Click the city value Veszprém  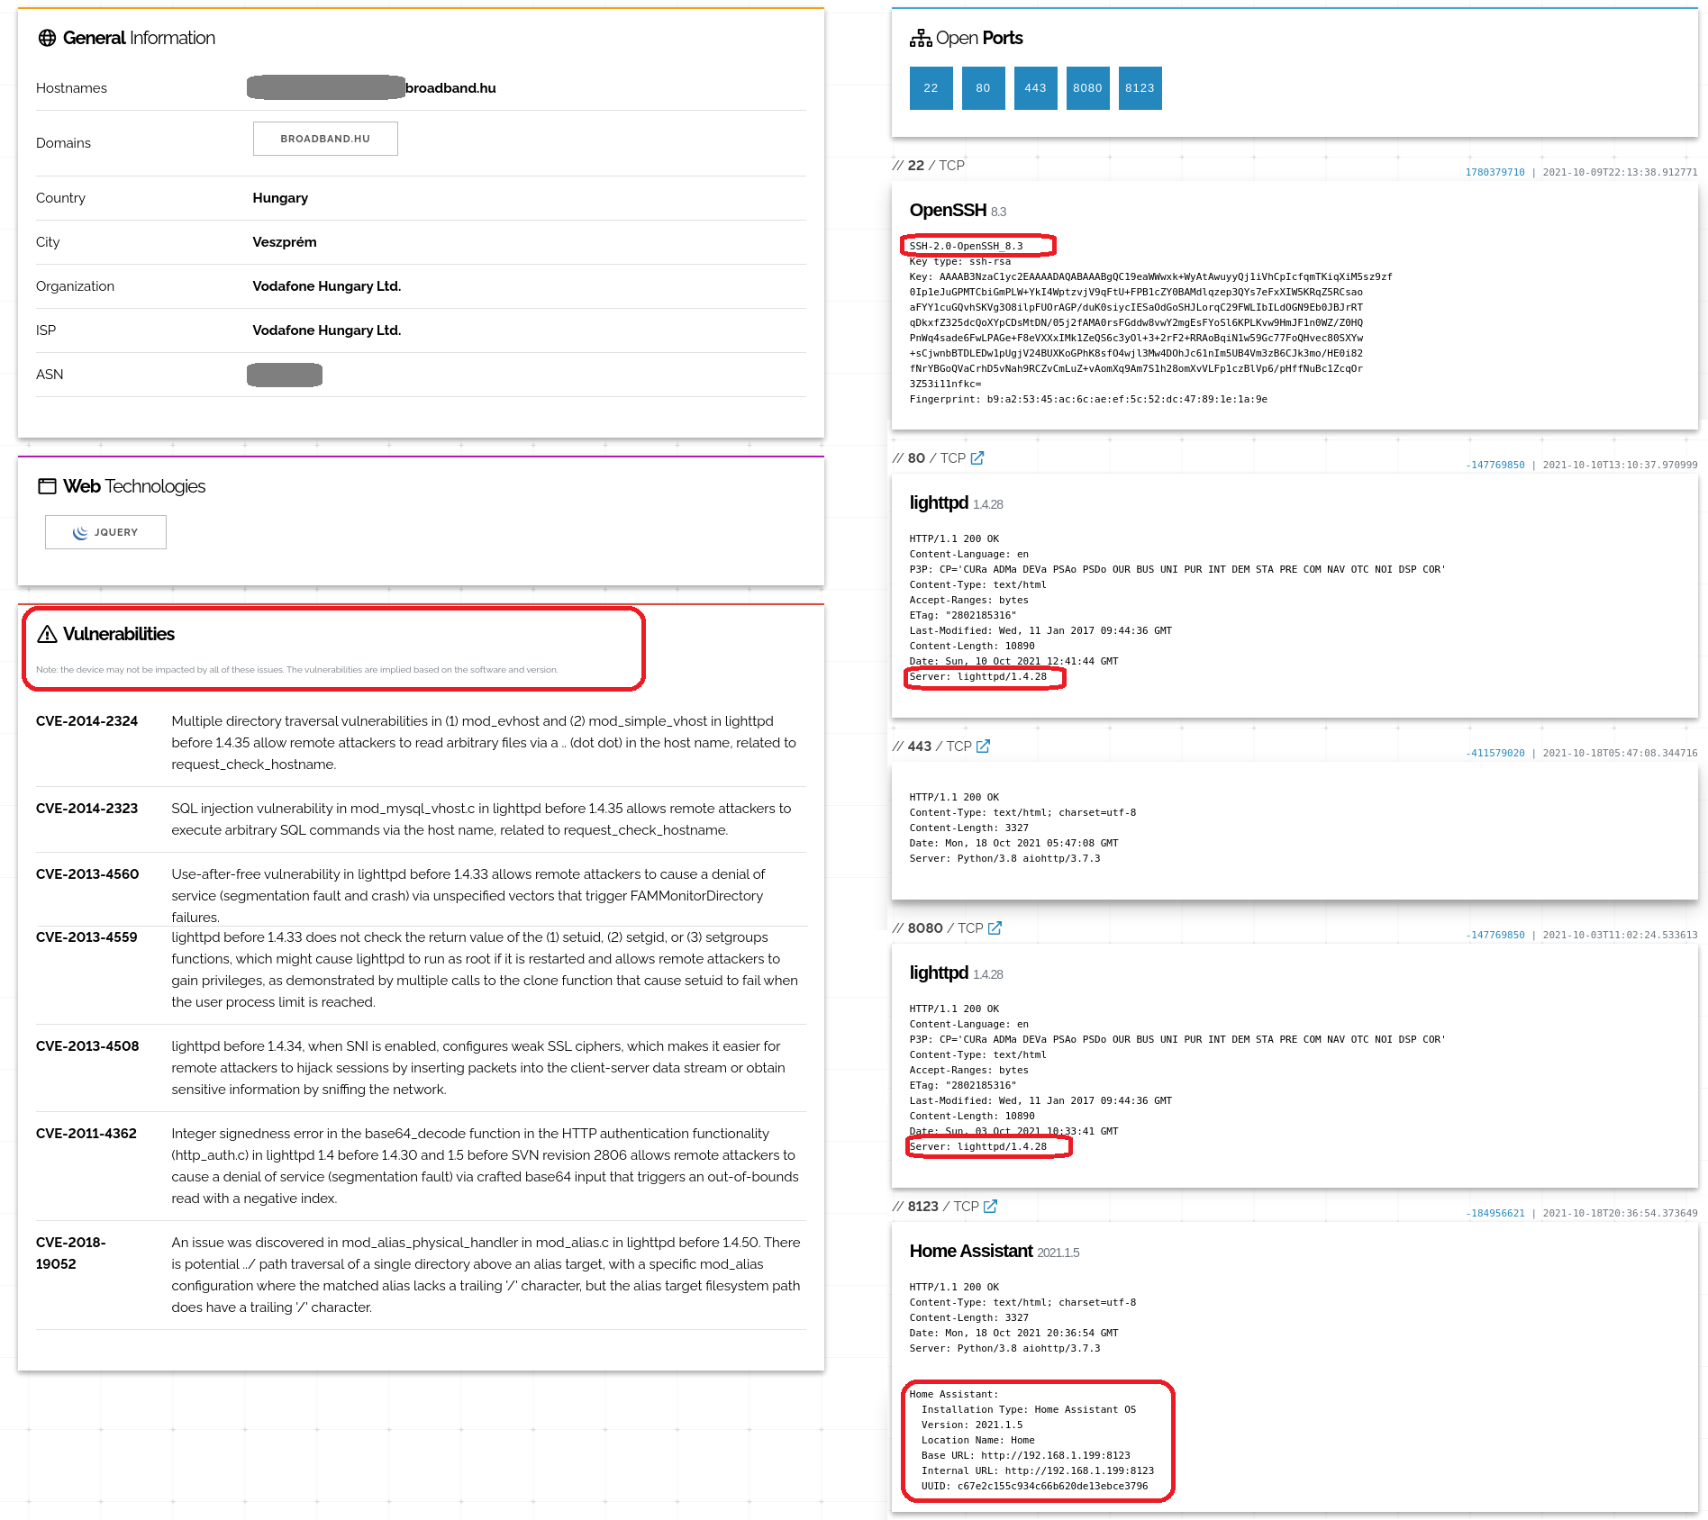[x=285, y=242]
